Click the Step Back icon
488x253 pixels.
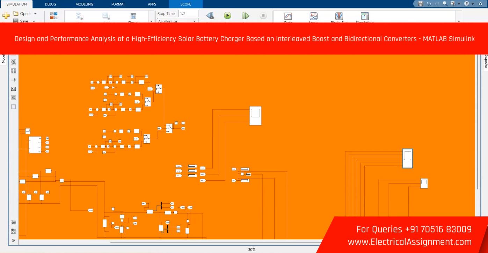click(x=210, y=16)
